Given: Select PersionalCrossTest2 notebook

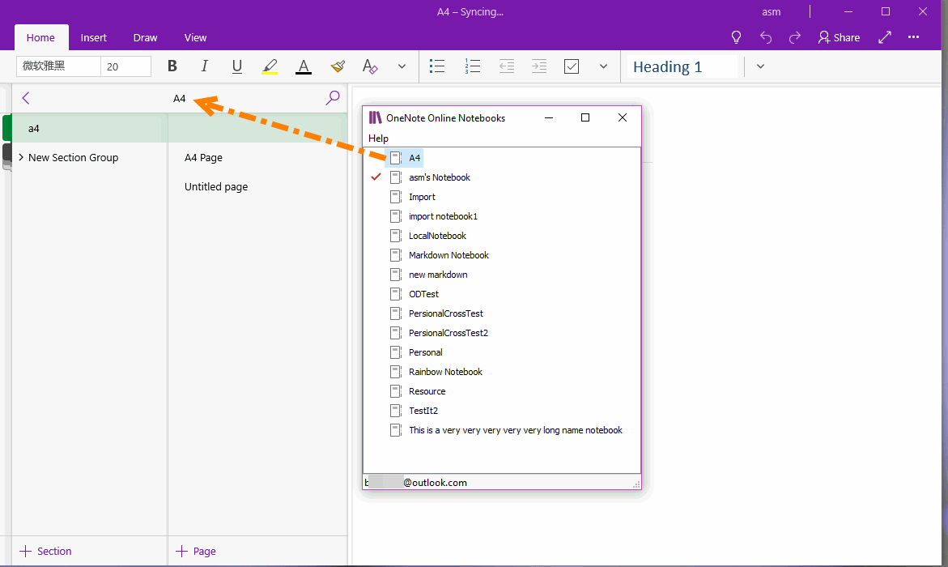Looking at the screenshot, I should tap(448, 333).
